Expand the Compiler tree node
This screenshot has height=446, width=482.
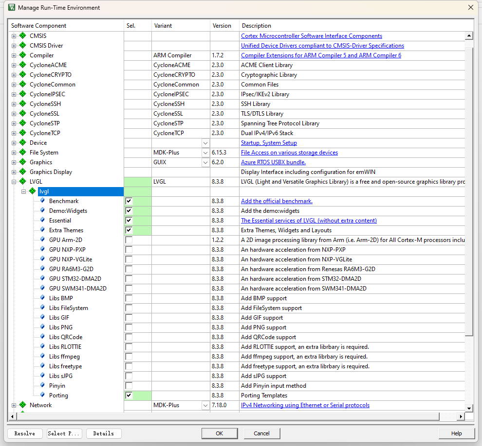point(14,55)
